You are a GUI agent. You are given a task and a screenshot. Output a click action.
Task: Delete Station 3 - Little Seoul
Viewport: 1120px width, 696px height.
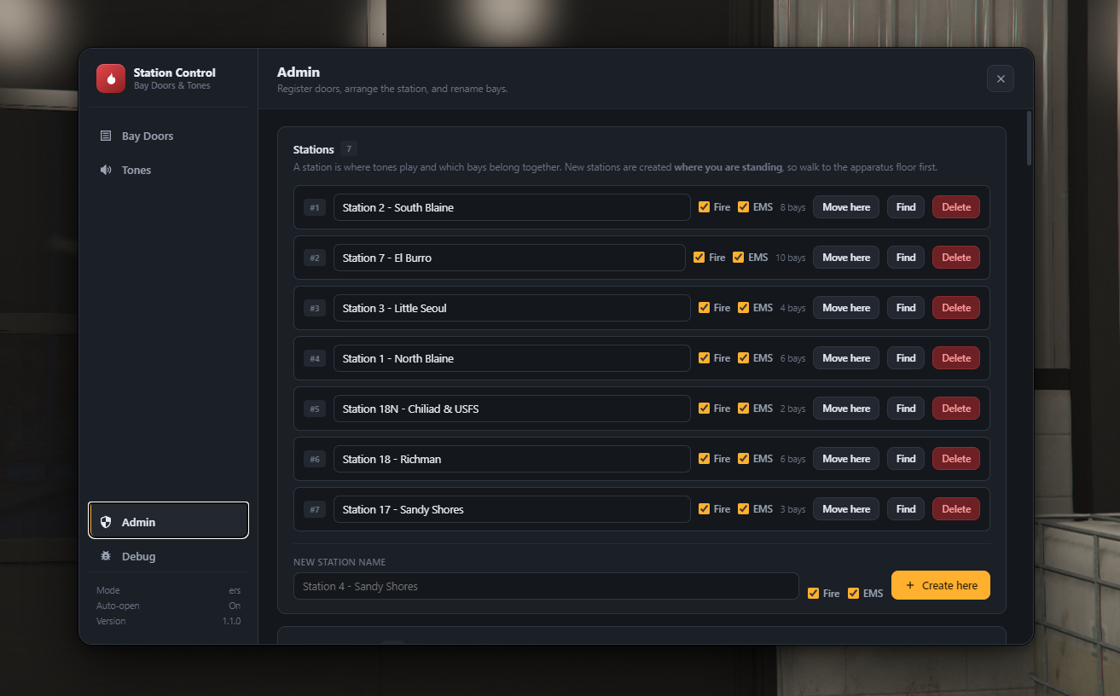point(956,308)
